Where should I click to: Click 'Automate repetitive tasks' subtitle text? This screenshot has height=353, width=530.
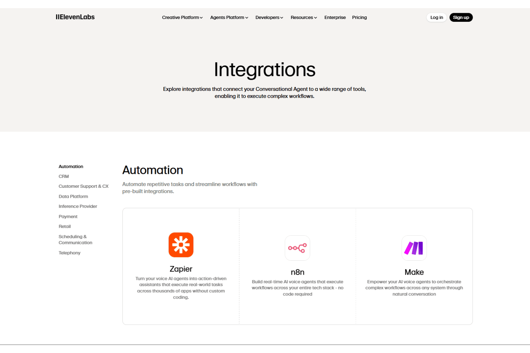pos(190,188)
